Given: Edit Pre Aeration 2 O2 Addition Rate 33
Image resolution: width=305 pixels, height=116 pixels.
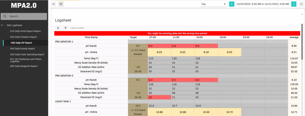Looking at the screenshot, I should tap(159, 93).
